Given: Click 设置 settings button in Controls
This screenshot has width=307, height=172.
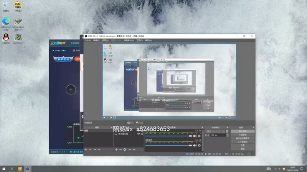Looking at the screenshot, I should pos(243,145).
